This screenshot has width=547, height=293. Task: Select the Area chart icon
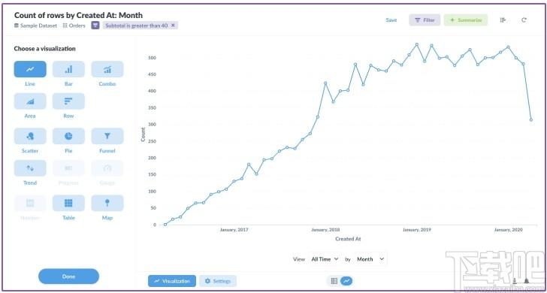(30, 101)
